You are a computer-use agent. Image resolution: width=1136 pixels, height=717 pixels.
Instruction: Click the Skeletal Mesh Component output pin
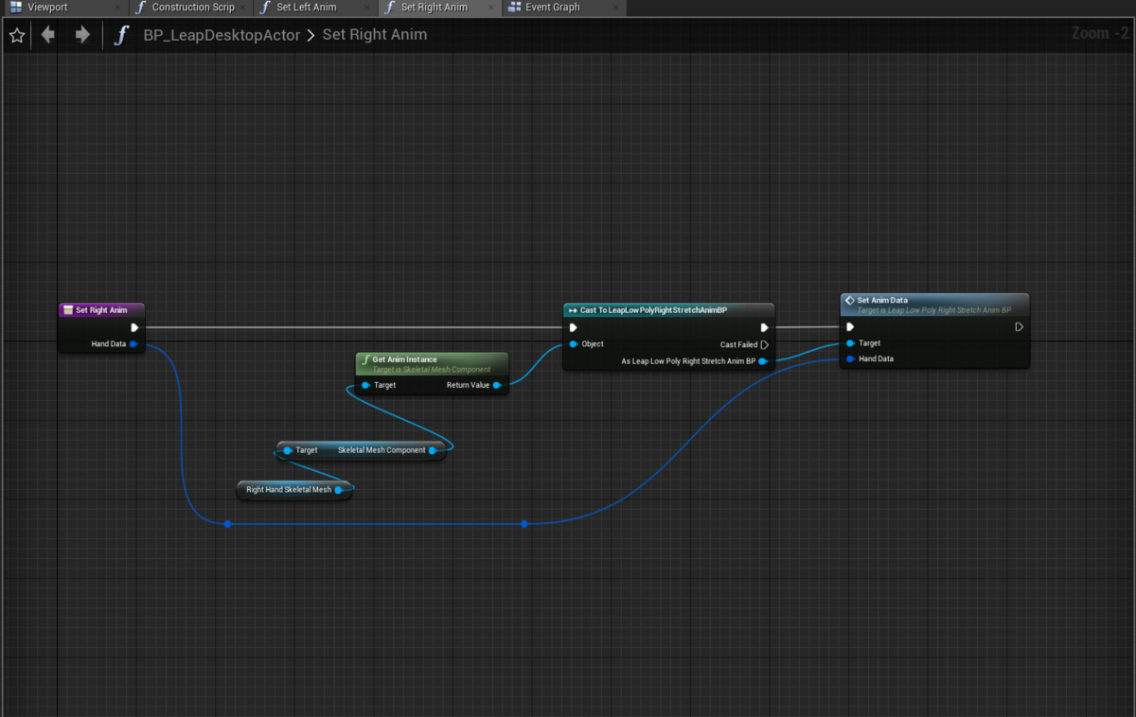(433, 450)
